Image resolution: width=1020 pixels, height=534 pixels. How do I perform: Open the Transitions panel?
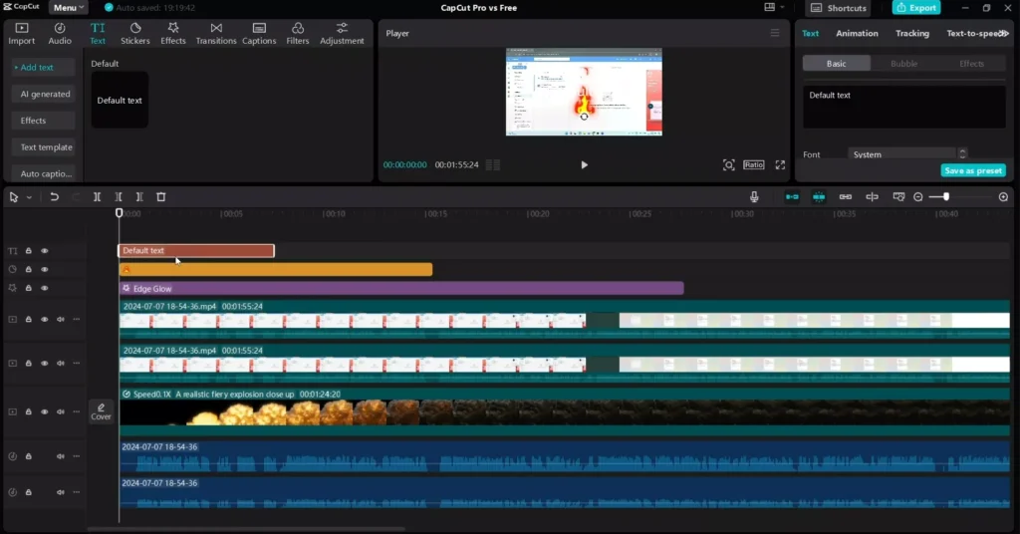coord(216,33)
